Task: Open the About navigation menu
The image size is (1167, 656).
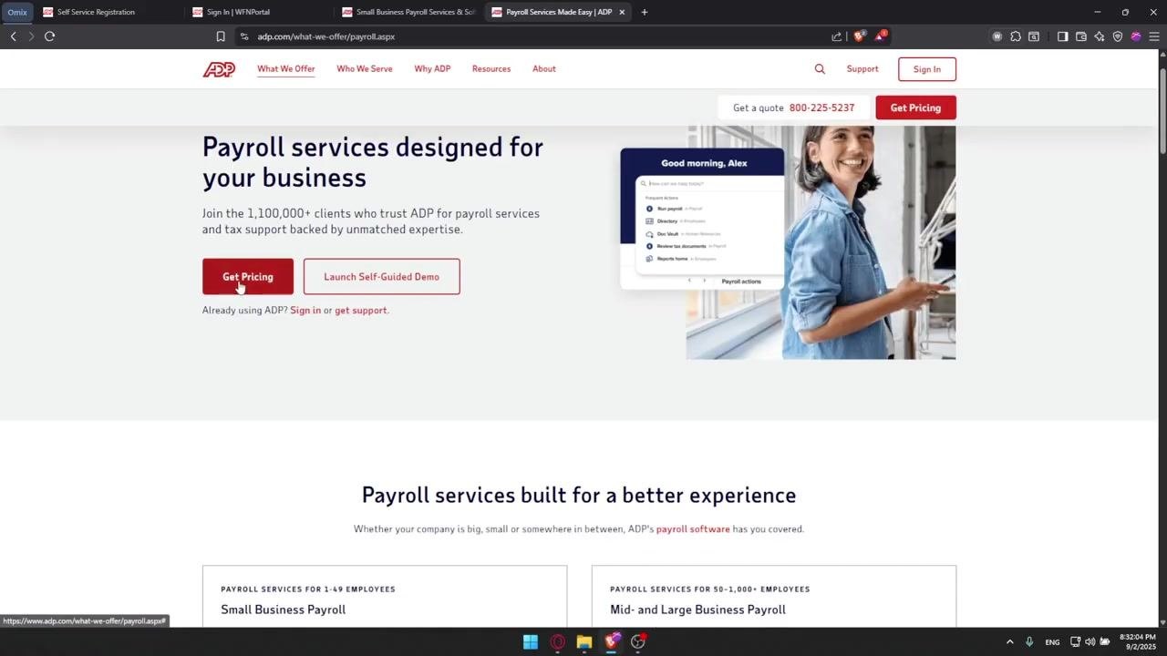Action: click(544, 69)
